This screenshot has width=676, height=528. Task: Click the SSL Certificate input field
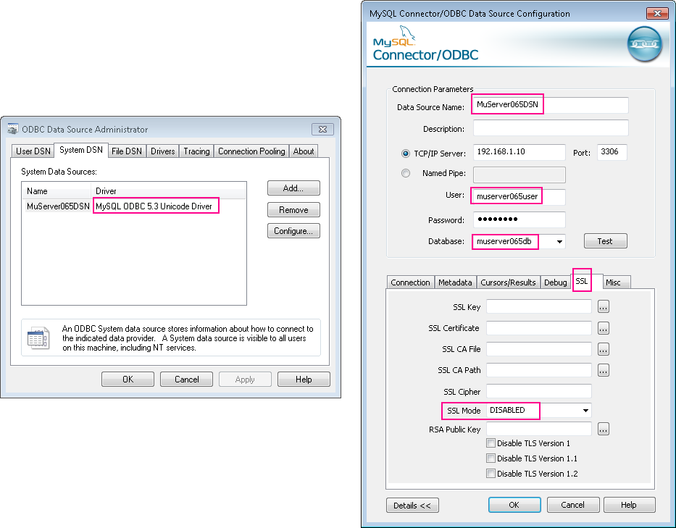pos(539,327)
